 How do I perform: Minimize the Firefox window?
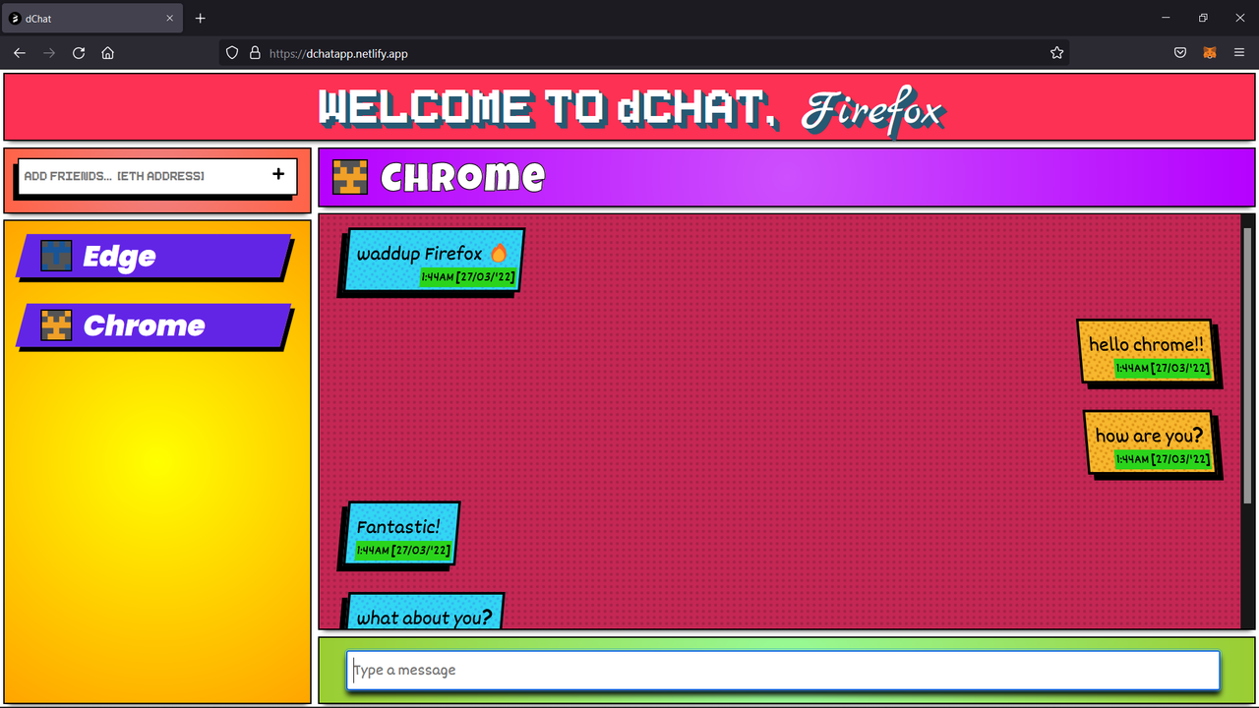[1166, 18]
